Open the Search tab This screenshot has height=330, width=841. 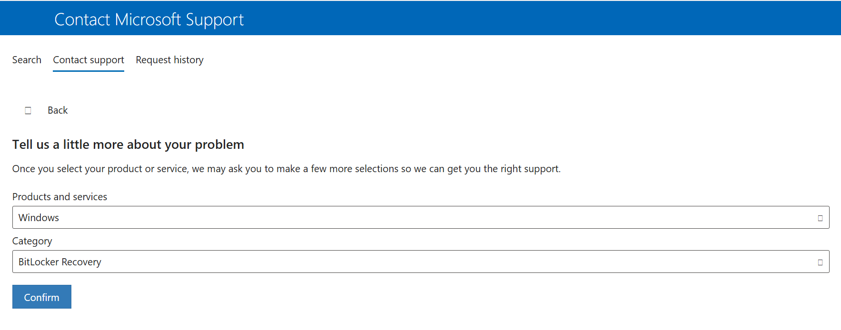tap(27, 60)
